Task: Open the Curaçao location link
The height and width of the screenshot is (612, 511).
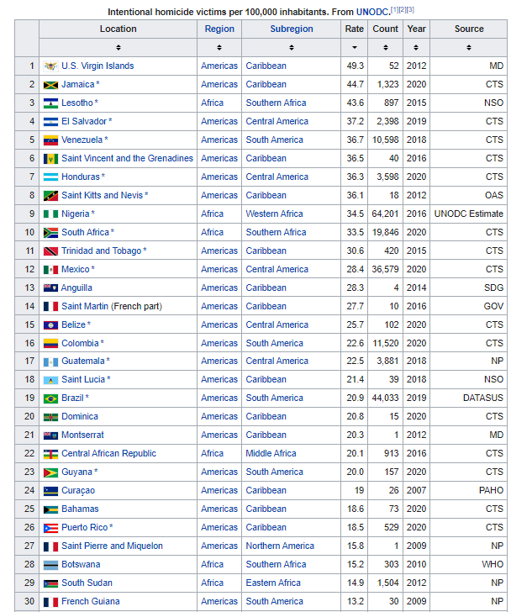Action: point(78,491)
